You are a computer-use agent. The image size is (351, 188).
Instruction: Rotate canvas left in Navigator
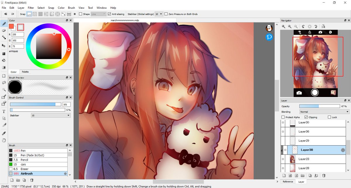303,26
